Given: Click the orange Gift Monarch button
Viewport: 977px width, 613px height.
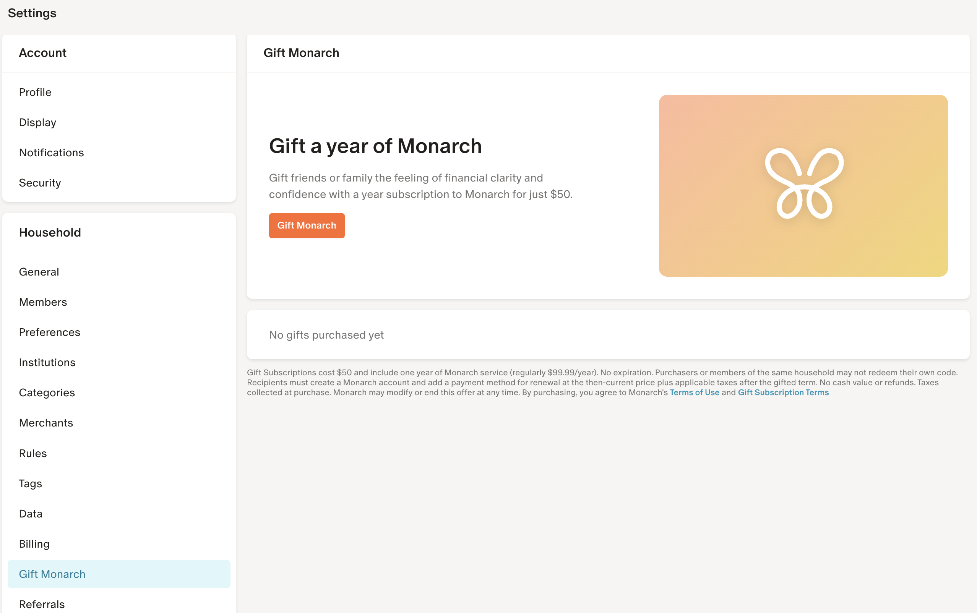Looking at the screenshot, I should pos(307,225).
